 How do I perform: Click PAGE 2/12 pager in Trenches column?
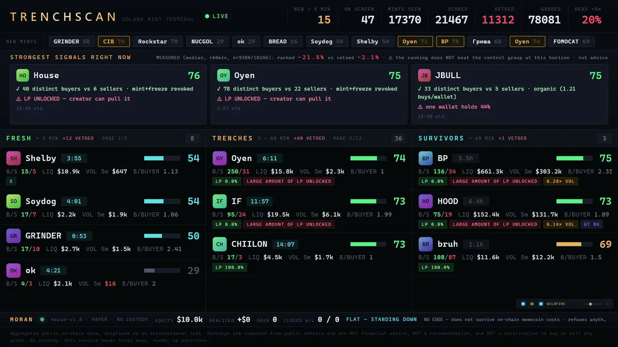(x=347, y=138)
